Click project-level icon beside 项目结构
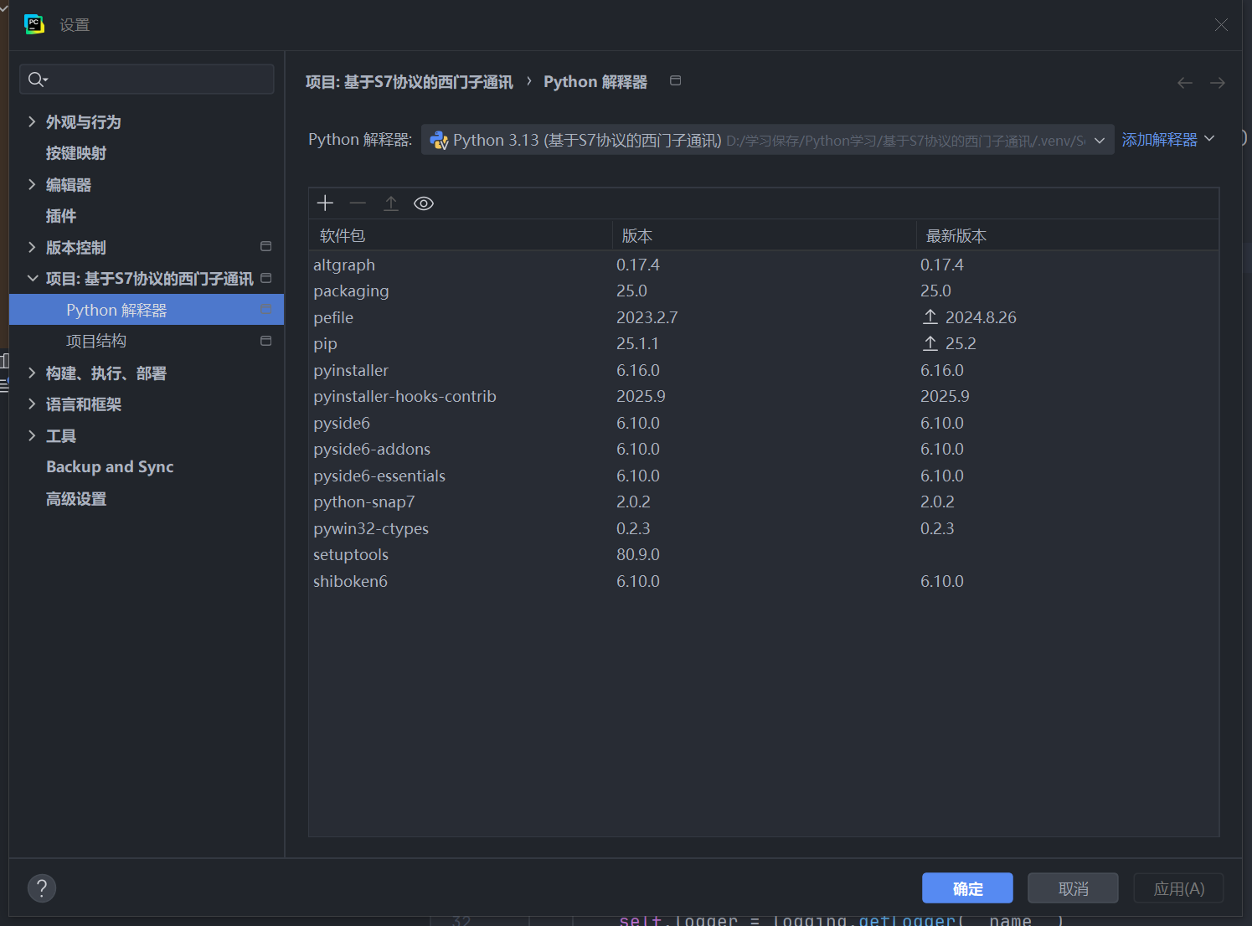This screenshot has height=926, width=1252. [x=266, y=341]
